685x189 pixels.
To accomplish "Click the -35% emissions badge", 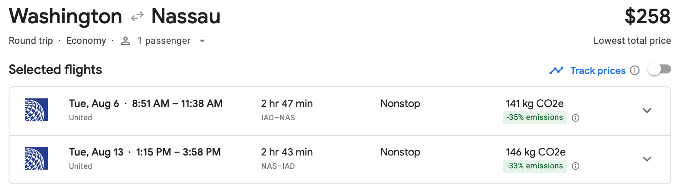I will 535,118.
